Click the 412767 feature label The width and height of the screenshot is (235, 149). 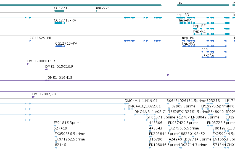click(183, 117)
